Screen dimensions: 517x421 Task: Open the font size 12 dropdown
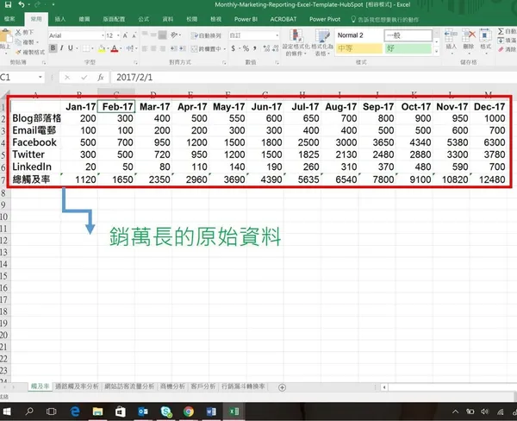pyautogui.click(x=118, y=35)
